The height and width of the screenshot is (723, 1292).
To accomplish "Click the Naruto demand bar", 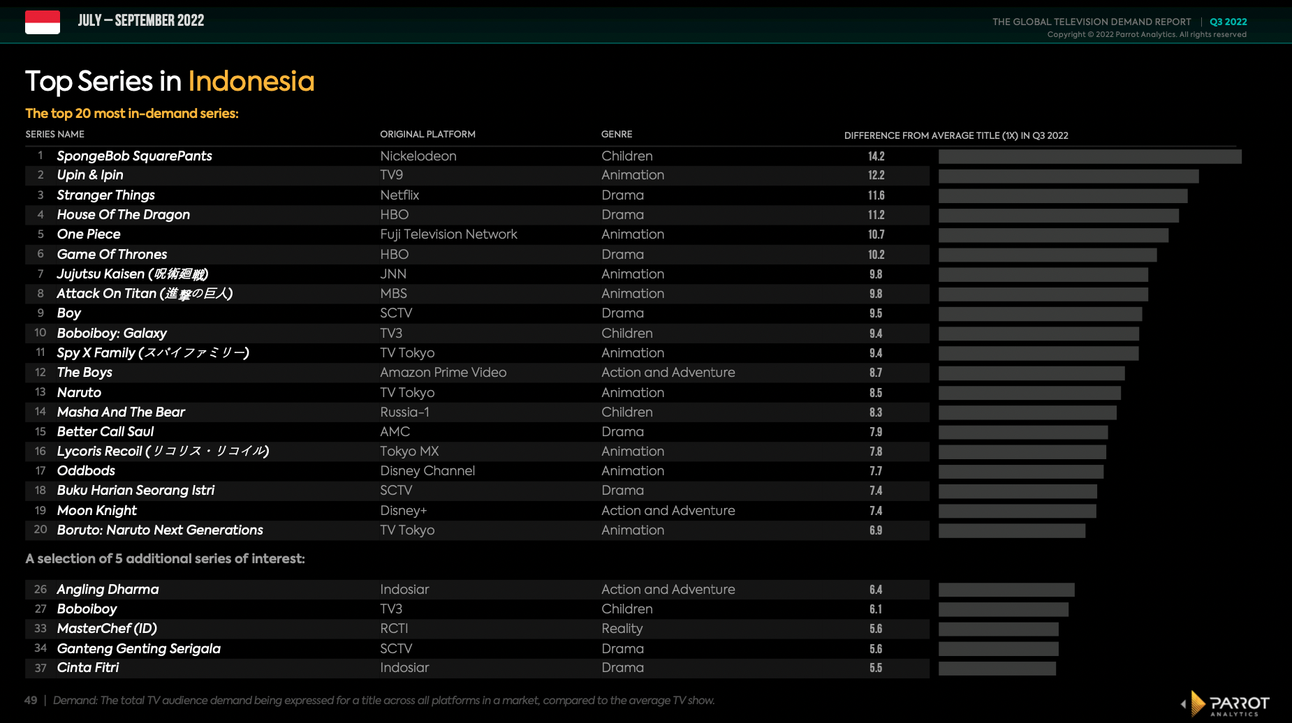I will [x=1029, y=393].
